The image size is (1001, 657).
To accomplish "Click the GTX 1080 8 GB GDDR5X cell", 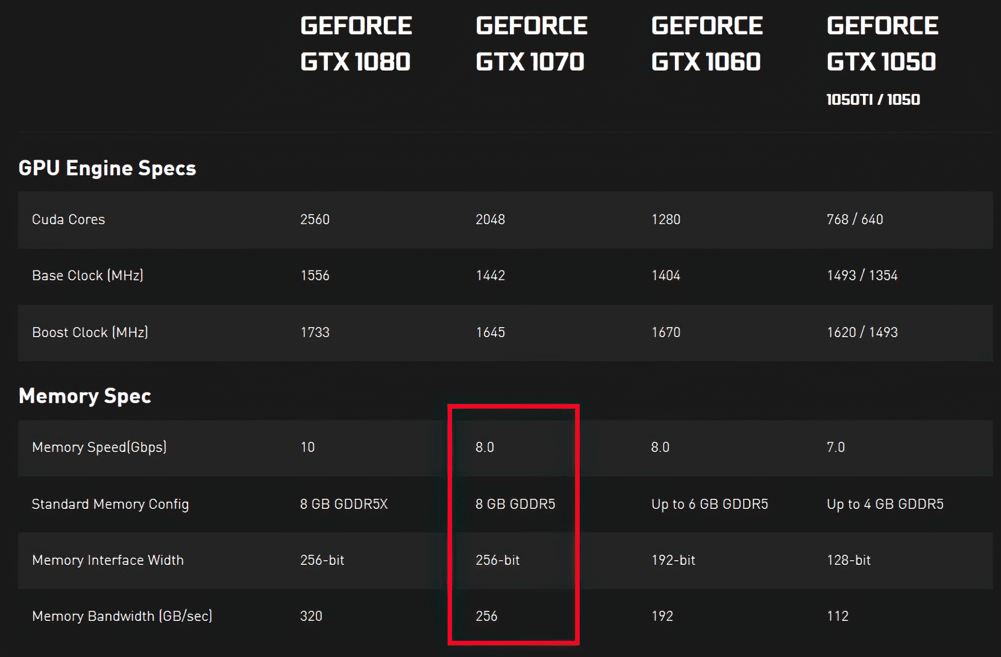I will coord(344,504).
